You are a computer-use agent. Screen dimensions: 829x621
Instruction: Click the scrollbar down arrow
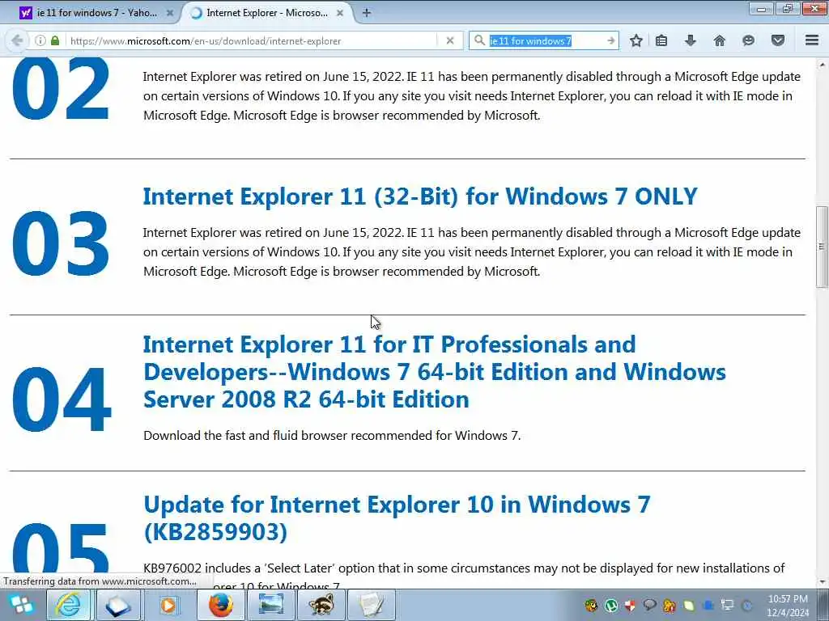coord(821,582)
